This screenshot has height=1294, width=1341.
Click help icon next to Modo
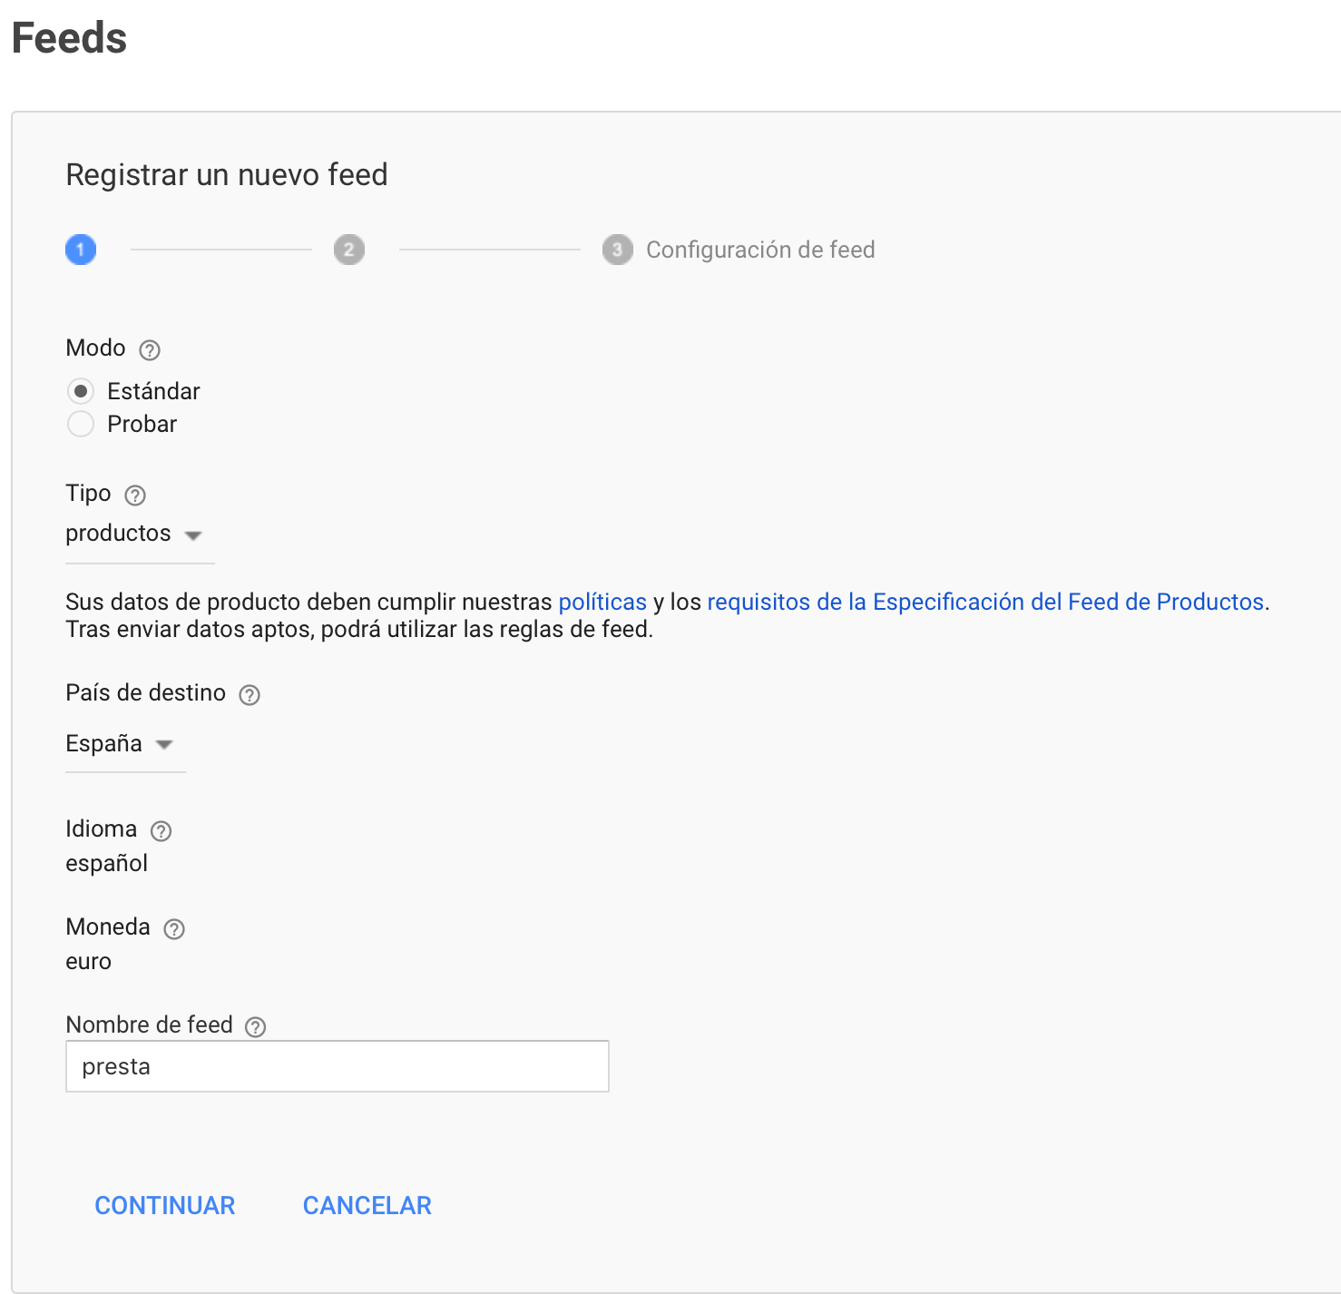pos(150,349)
